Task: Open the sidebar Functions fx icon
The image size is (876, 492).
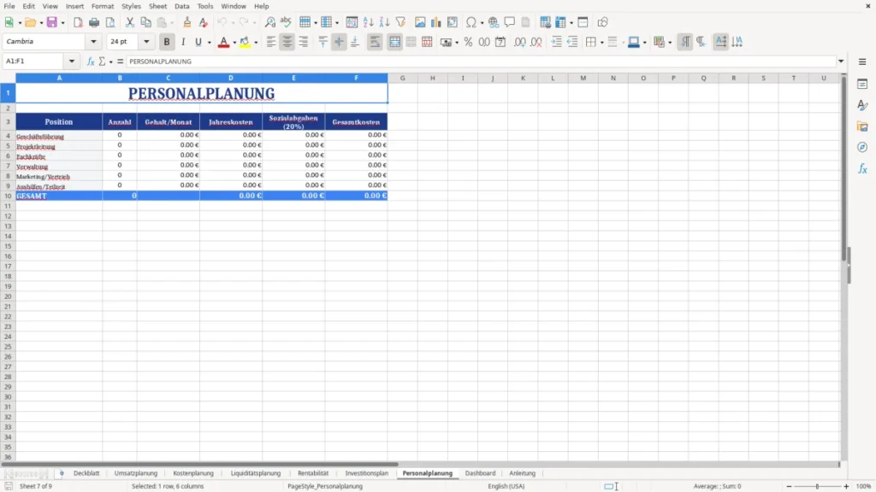Action: pos(862,168)
